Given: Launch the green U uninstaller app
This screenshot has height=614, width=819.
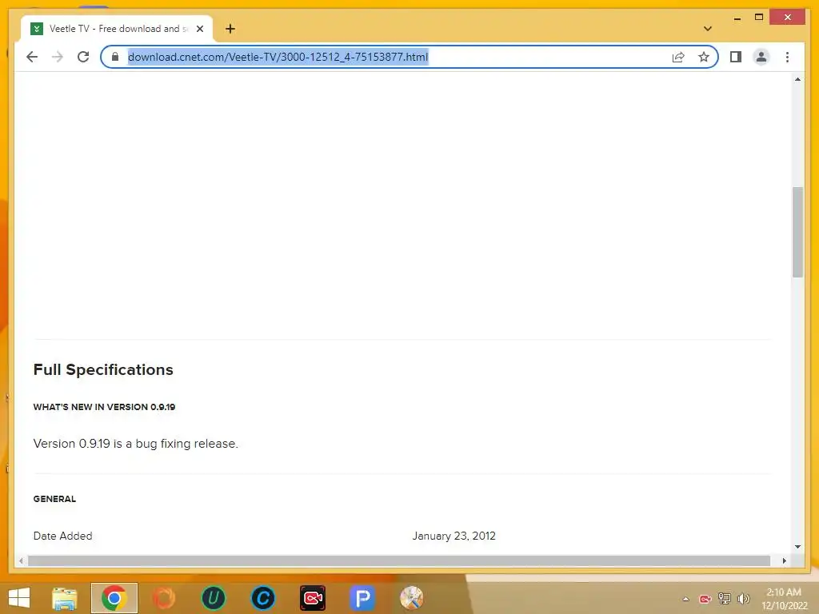Looking at the screenshot, I should point(213,598).
